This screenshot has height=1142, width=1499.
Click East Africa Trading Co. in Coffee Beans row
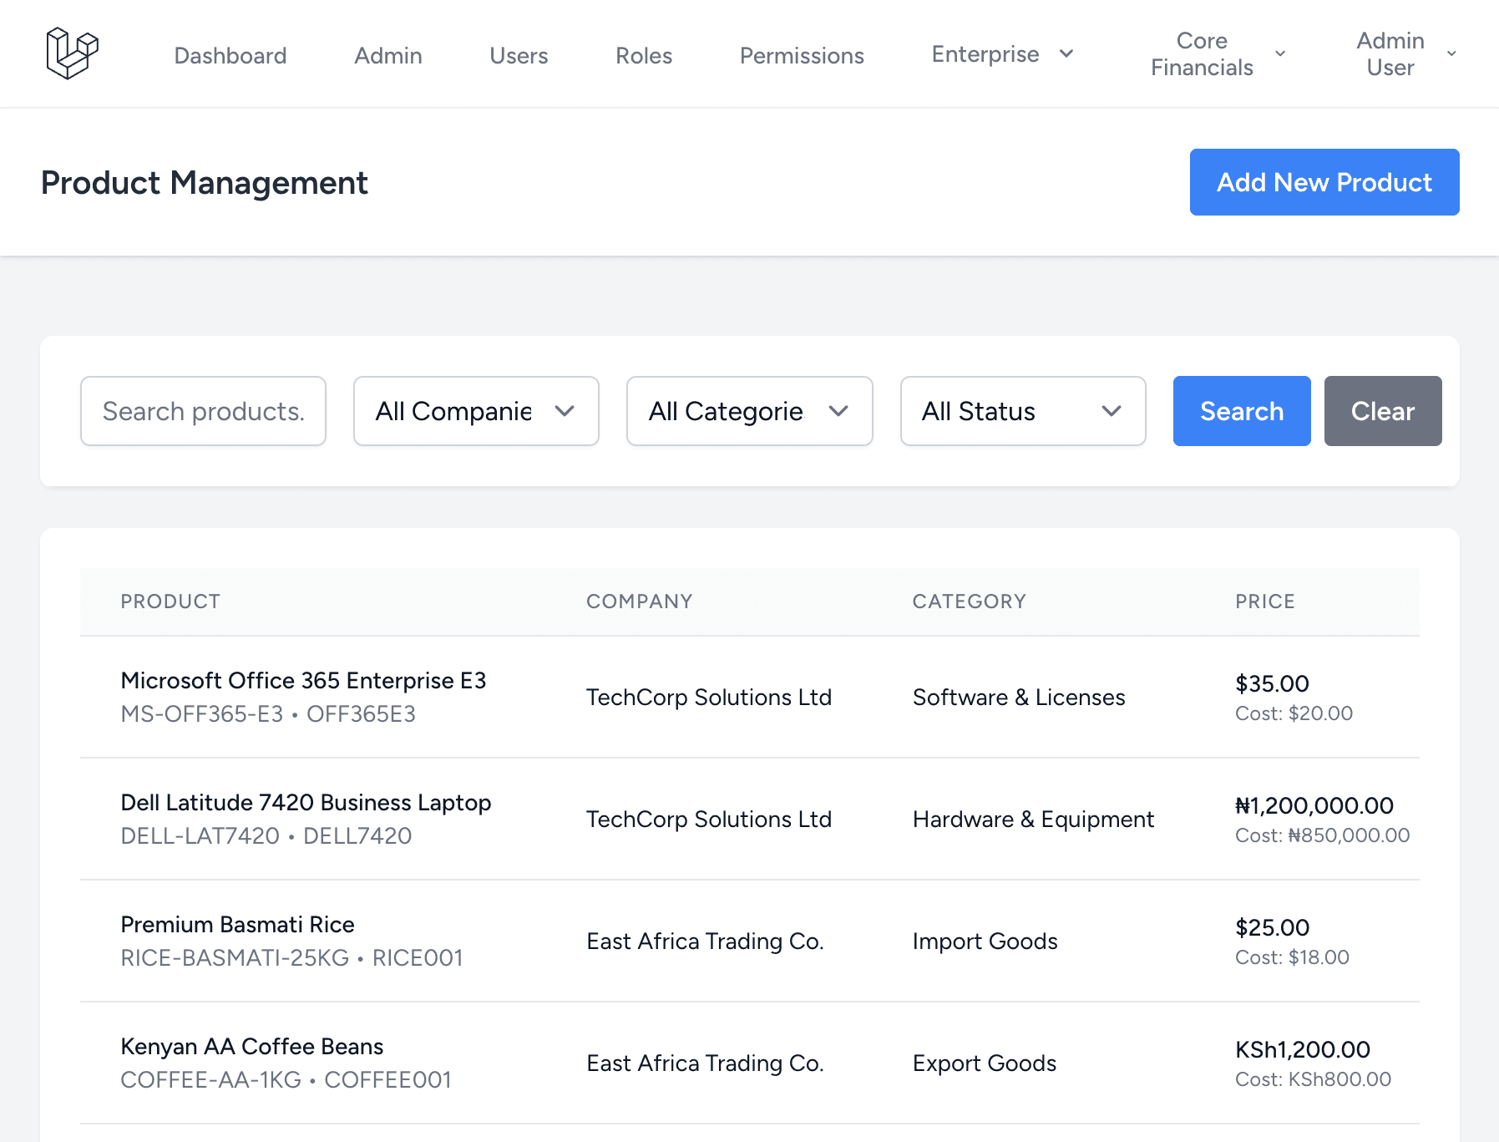pos(705,1063)
